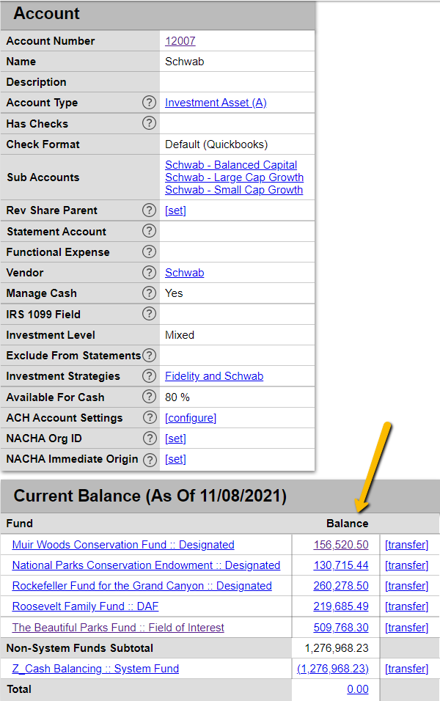Open Z_Cash Balancing :: System Fund
The height and width of the screenshot is (701, 440).
[95, 668]
